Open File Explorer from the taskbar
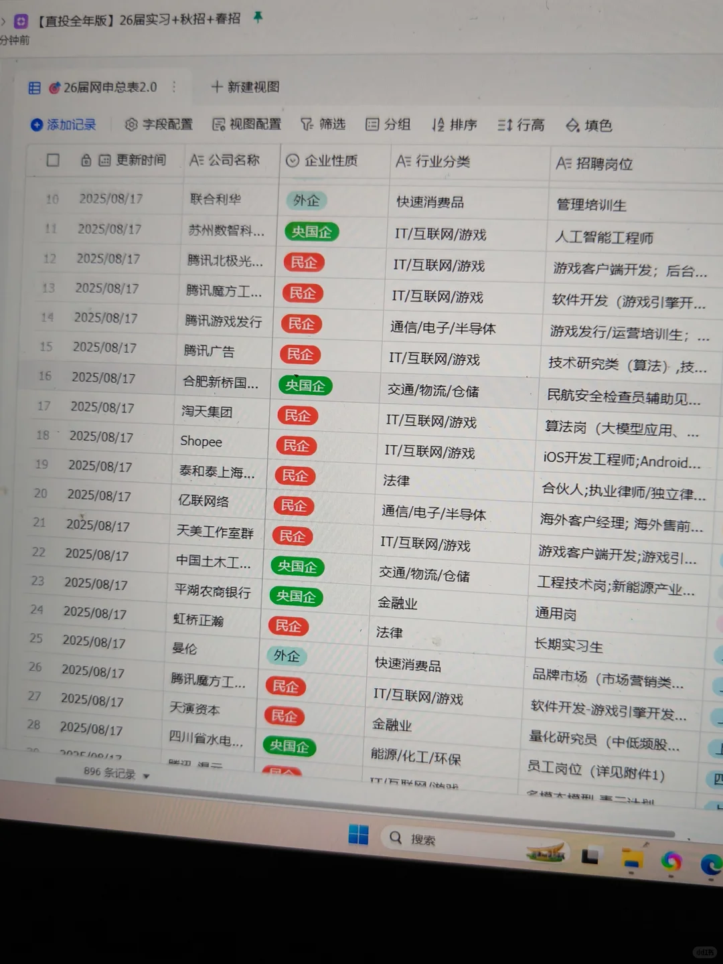The height and width of the screenshot is (964, 723). [632, 860]
